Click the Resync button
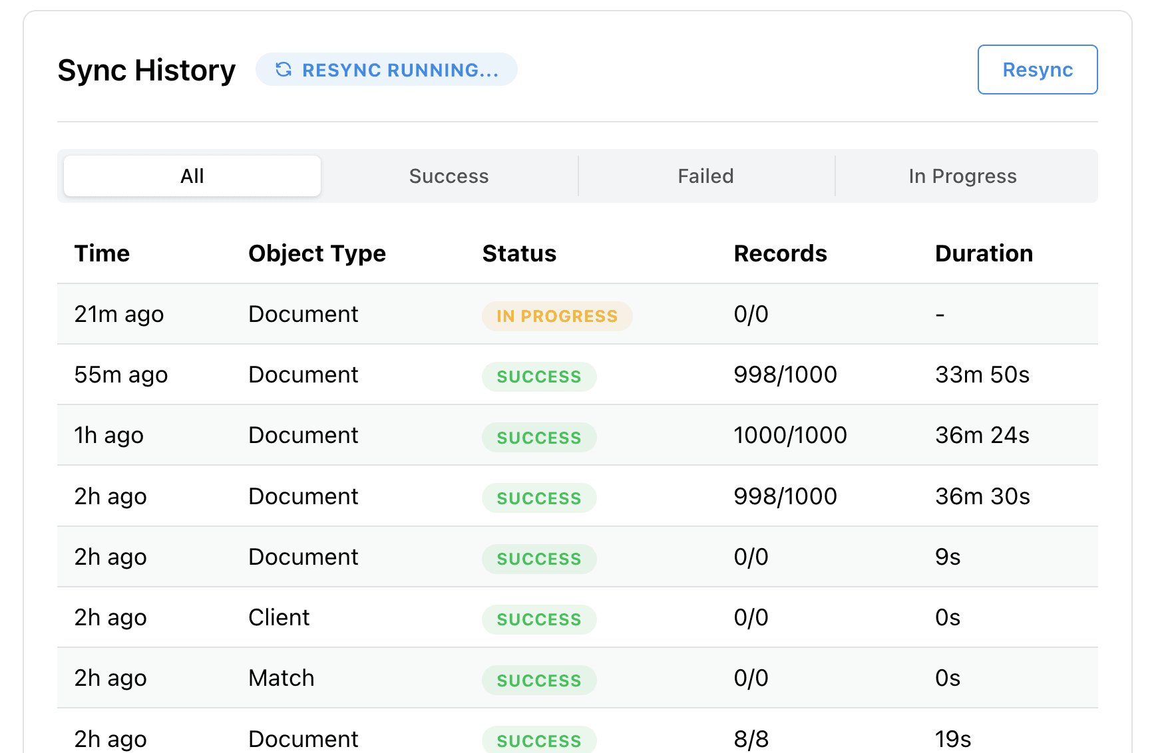This screenshot has width=1174, height=753. pos(1038,69)
